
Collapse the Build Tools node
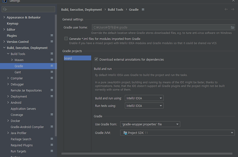point(8,54)
